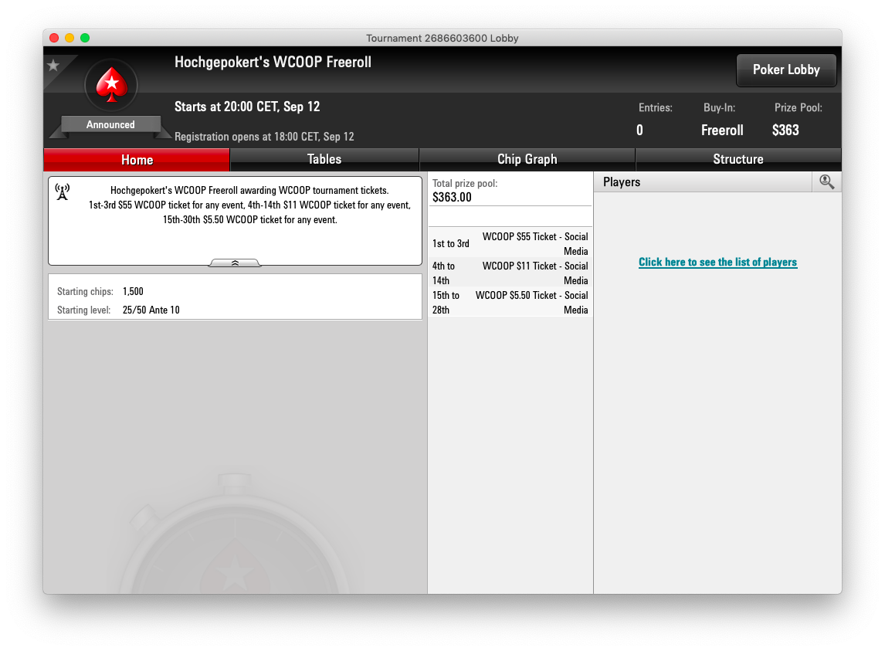Click the Freeroll buy-in value
The height and width of the screenshot is (651, 885).
pos(722,131)
